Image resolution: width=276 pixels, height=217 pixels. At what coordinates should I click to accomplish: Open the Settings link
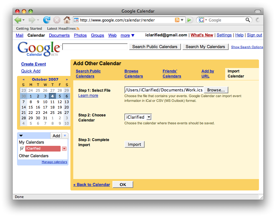224,35
